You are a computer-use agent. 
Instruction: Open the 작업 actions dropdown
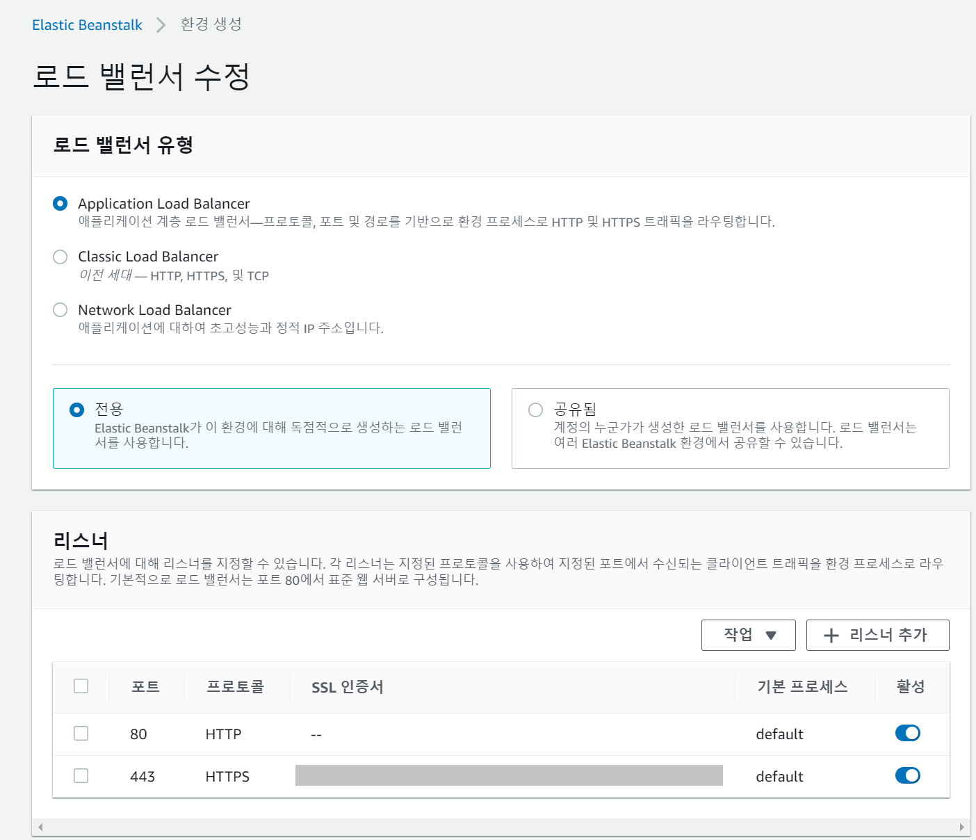(x=749, y=635)
